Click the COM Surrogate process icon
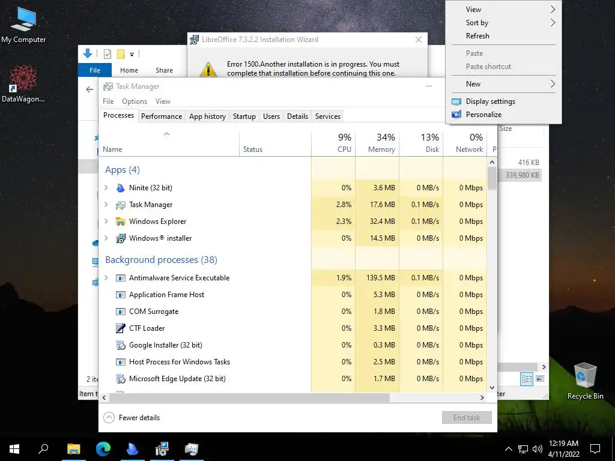This screenshot has height=461, width=615. (x=120, y=312)
